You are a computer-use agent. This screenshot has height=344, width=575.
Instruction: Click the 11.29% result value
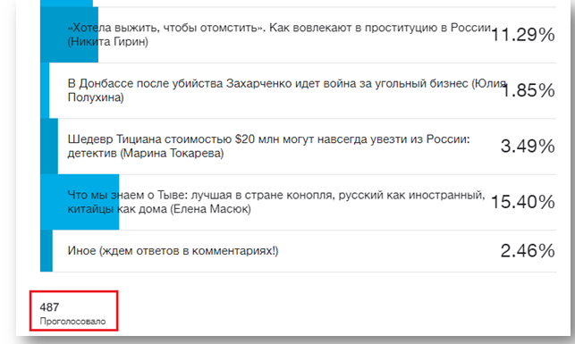tap(522, 35)
